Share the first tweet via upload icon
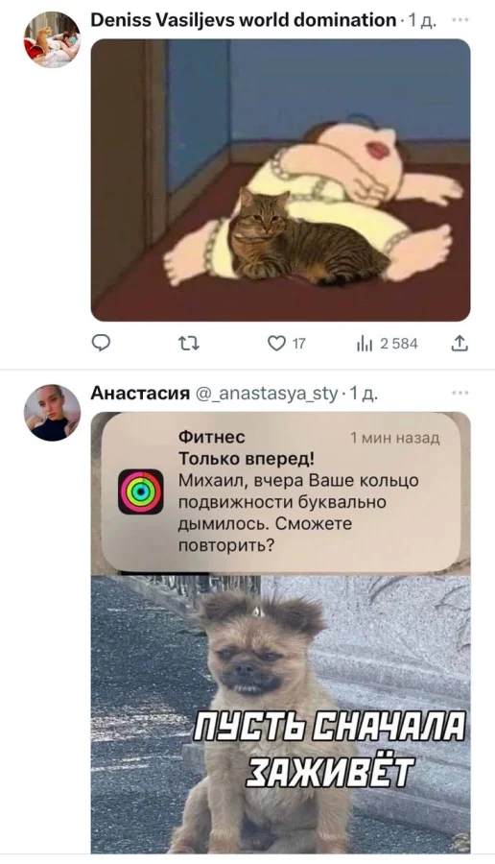Screen dimensions: 495x864 tap(460, 344)
